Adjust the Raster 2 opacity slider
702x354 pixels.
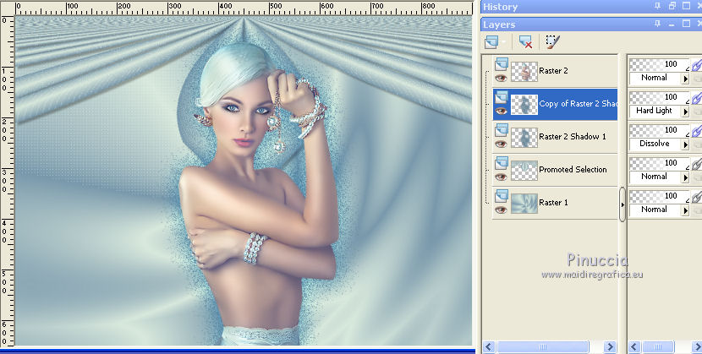[659, 65]
